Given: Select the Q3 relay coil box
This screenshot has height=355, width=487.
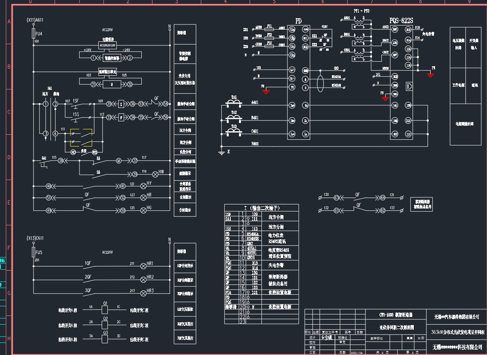Looking at the screenshot, I should point(105,340).
